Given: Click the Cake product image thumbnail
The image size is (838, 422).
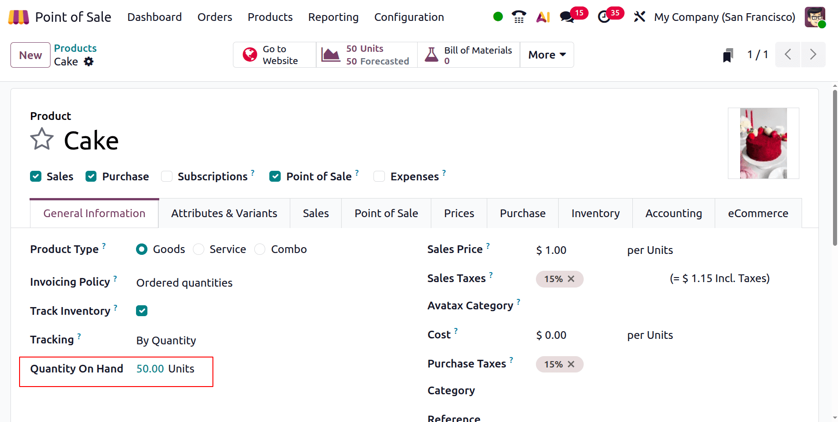Looking at the screenshot, I should click(x=763, y=143).
